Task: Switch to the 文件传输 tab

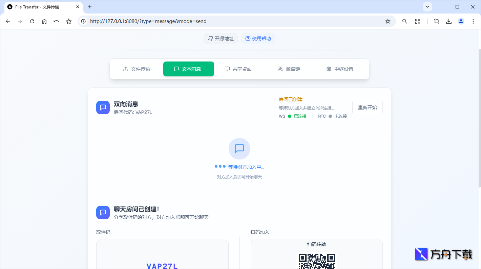Action: [x=137, y=69]
